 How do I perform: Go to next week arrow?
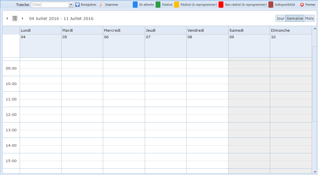tap(23, 19)
